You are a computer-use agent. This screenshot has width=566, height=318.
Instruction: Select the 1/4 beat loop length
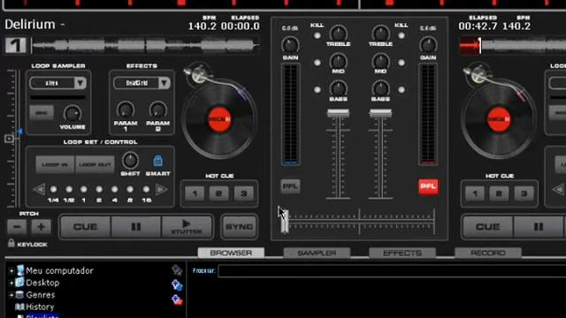point(53,189)
